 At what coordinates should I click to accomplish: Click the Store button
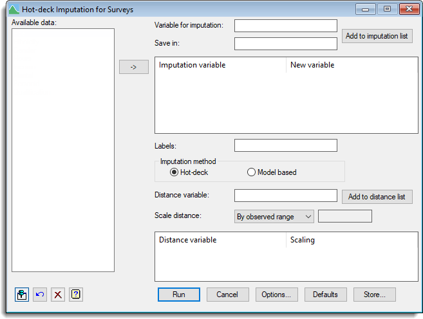374,295
